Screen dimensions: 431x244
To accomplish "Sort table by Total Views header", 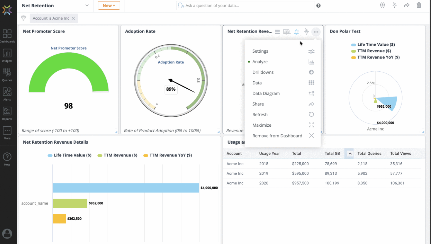I will click(401, 154).
